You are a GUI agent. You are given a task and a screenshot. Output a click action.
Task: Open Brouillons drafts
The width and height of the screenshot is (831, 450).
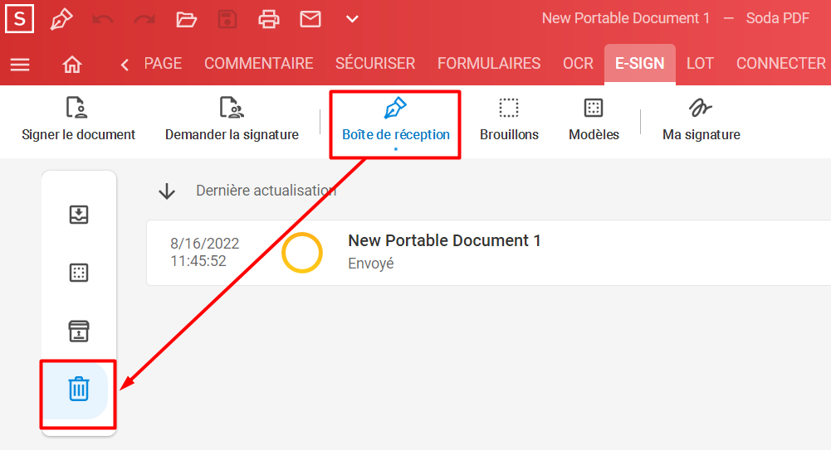click(509, 120)
